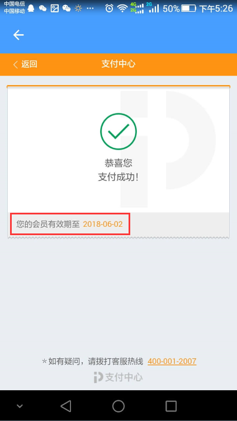Tap the picture notification icon in status bar

(55, 8)
